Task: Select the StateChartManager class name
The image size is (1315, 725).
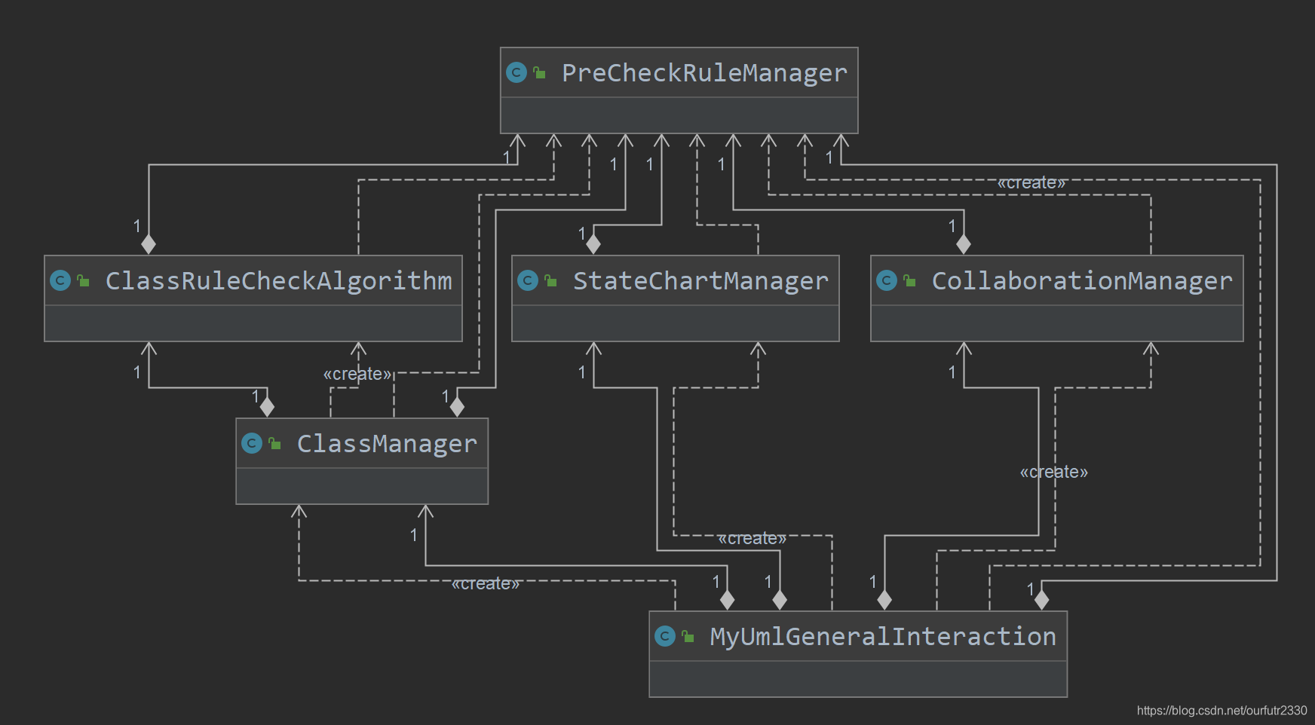Action: point(700,281)
